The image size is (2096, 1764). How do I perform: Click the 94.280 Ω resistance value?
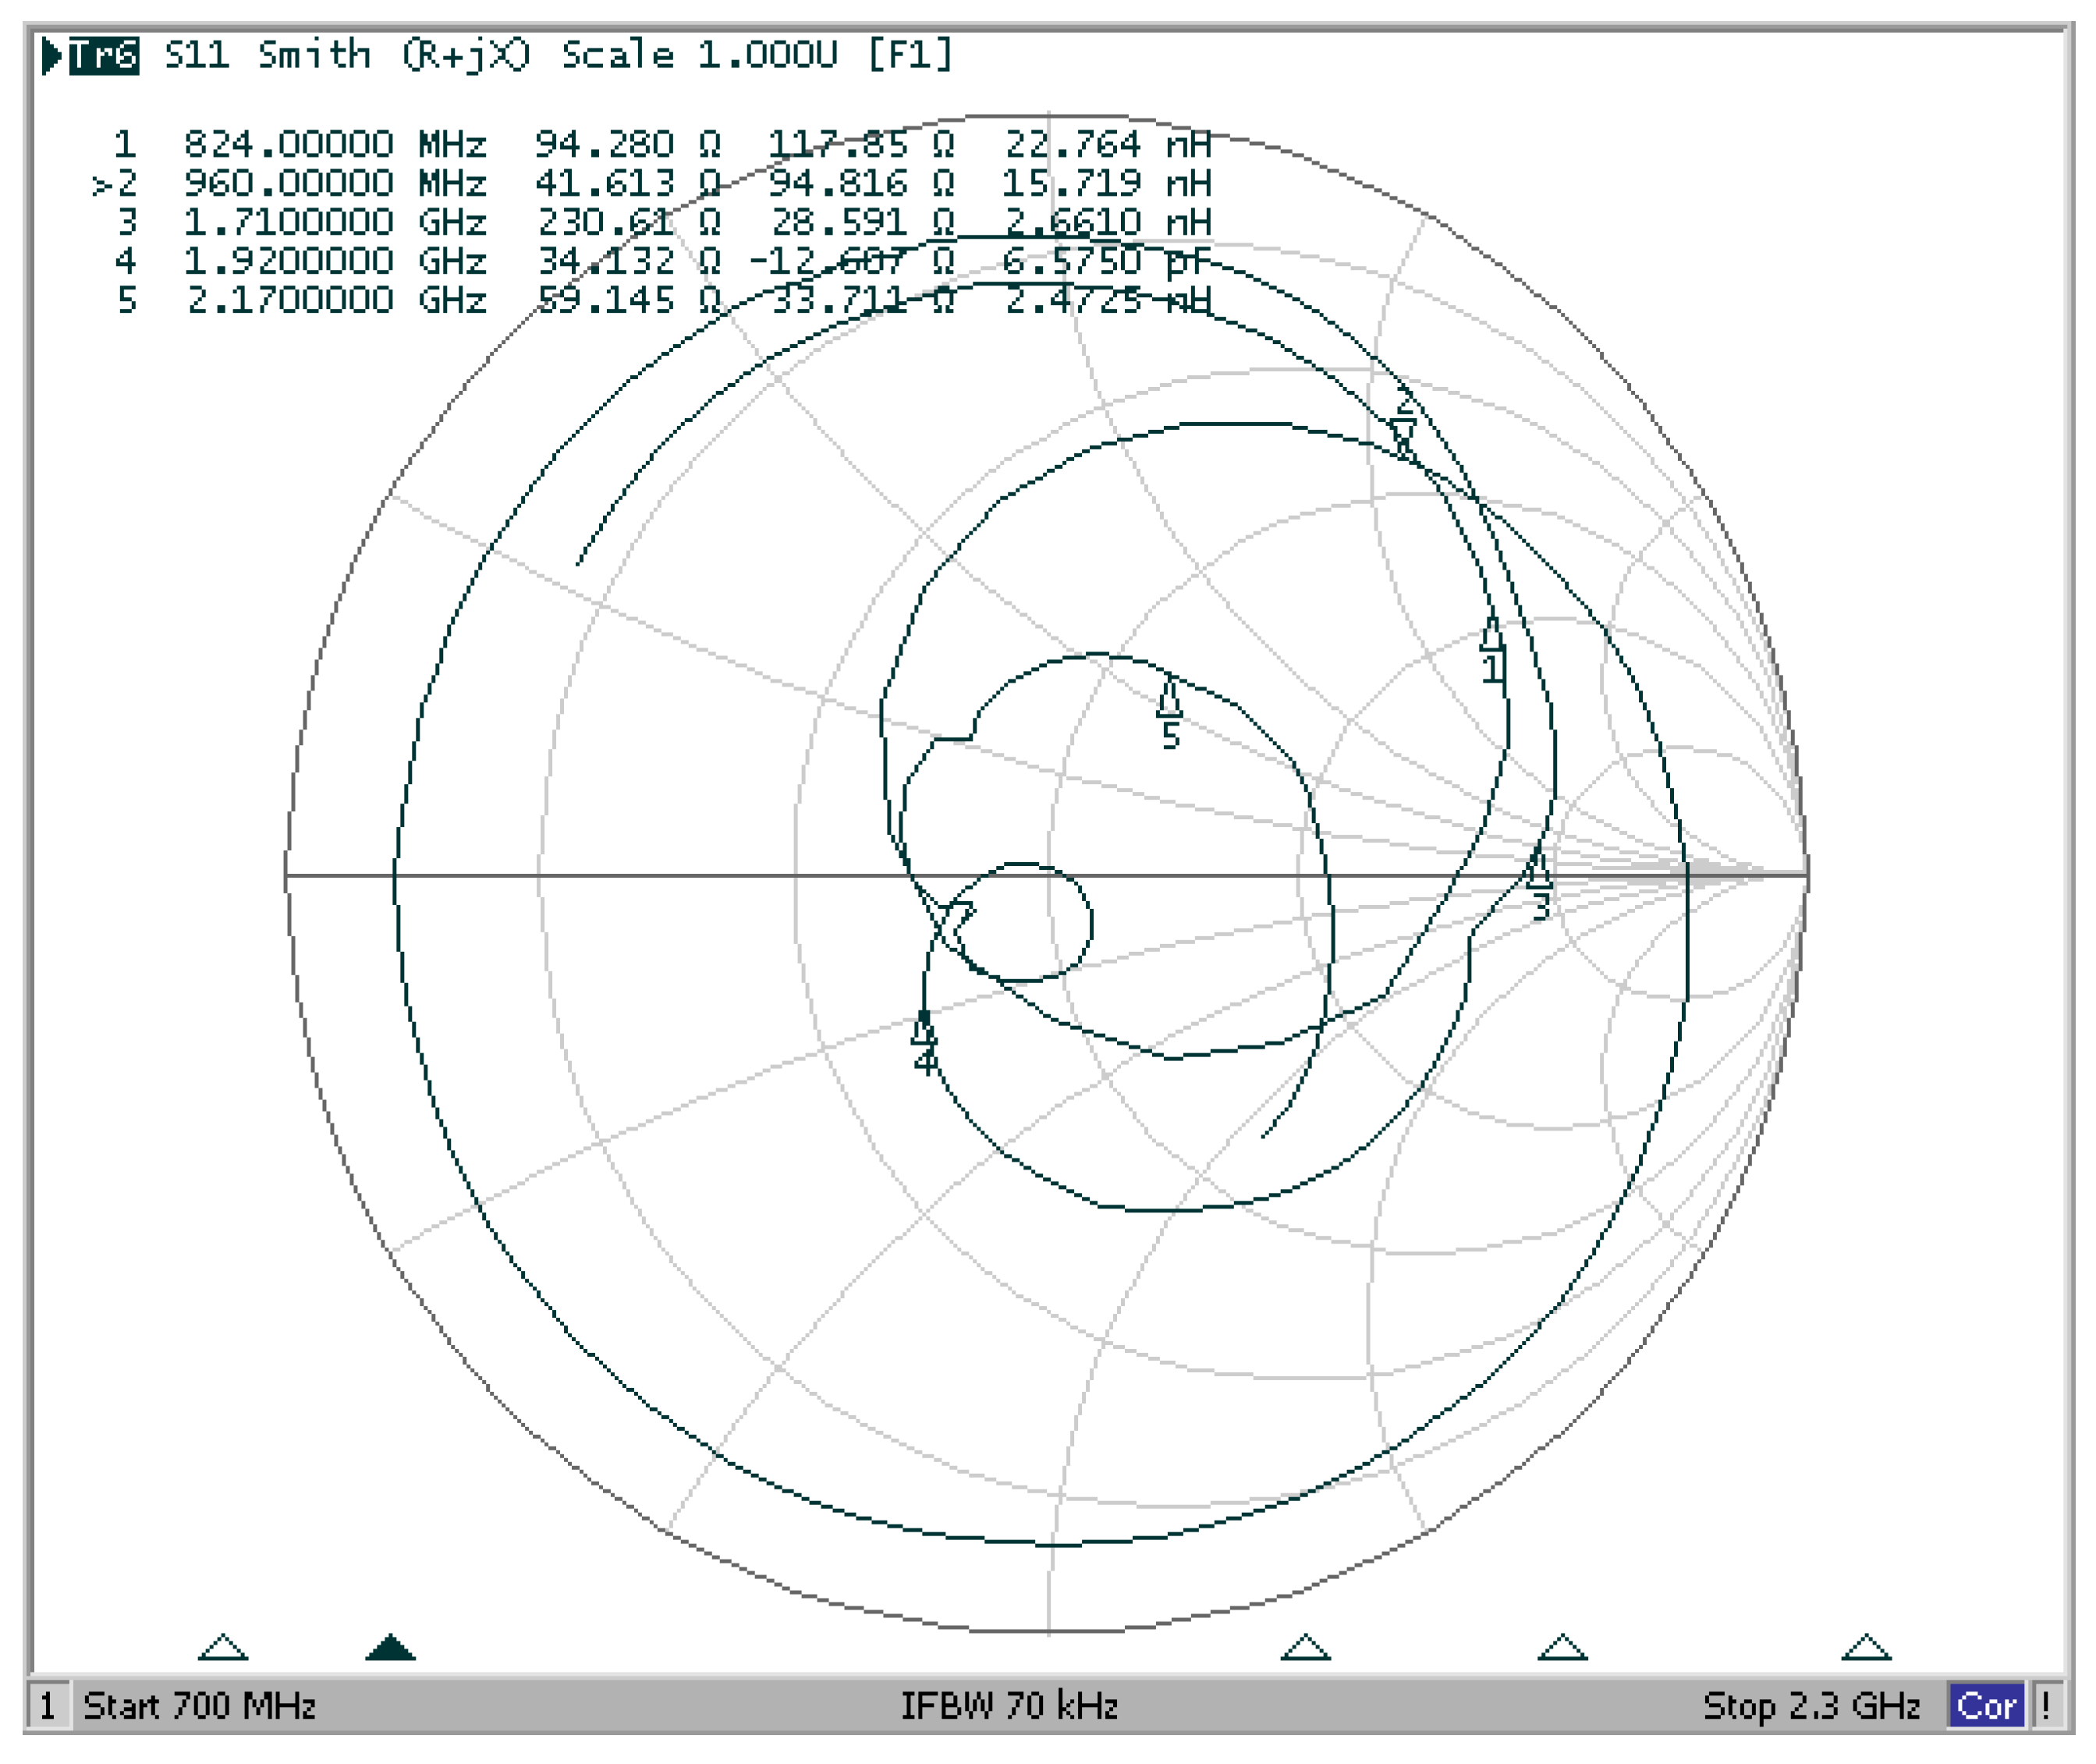pos(628,144)
